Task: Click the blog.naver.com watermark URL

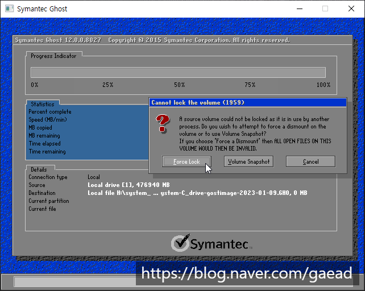Action: pos(246,274)
